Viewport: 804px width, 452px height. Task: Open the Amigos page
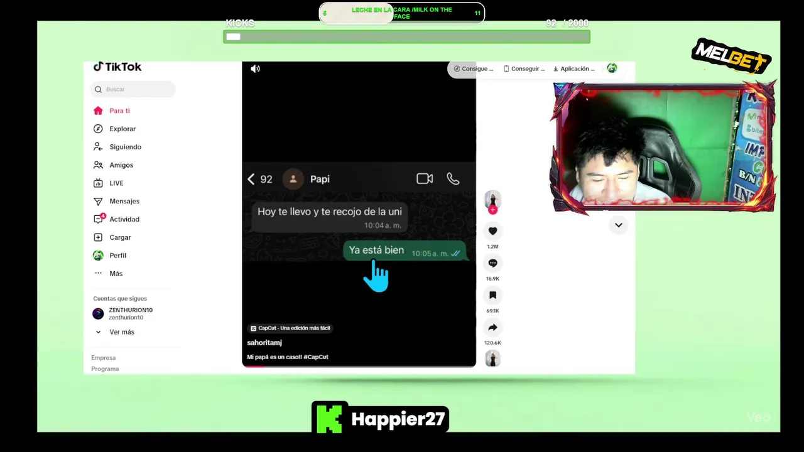[121, 165]
